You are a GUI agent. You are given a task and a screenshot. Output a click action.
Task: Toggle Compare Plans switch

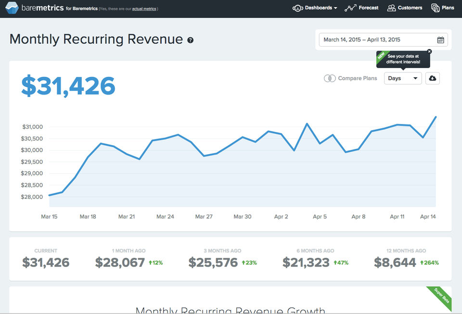(330, 78)
